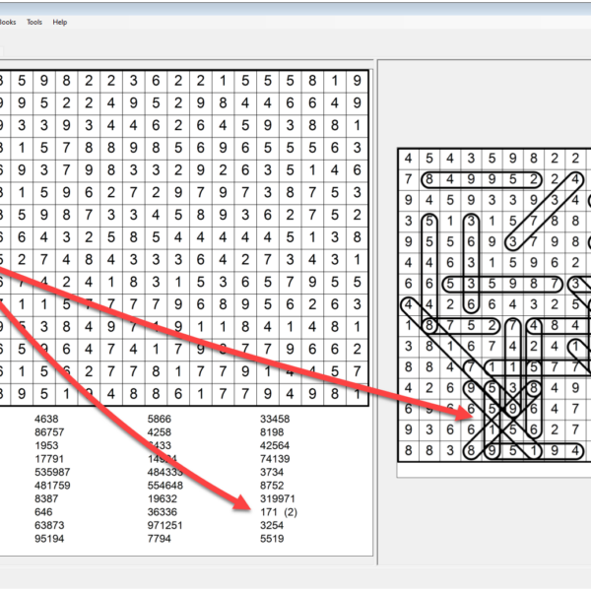The width and height of the screenshot is (591, 591).
Task: Click 1953 in the number list
Action: pyautogui.click(x=45, y=445)
